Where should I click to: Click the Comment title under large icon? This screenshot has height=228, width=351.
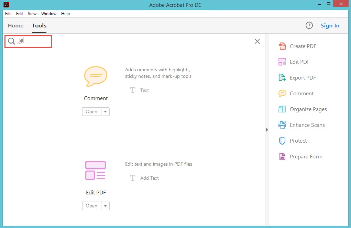[x=96, y=98]
